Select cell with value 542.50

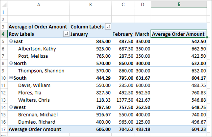pos(179,41)
